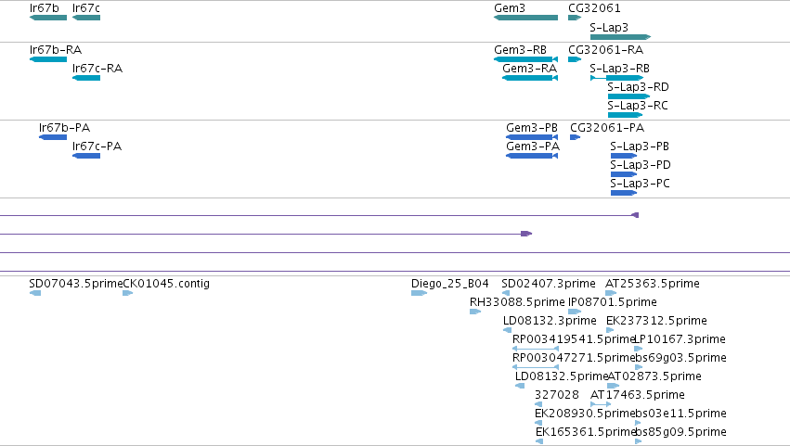Viewport: 790px width, 446px height.
Task: Select the S-Lap3-RD transcript label
Action: tap(639, 87)
